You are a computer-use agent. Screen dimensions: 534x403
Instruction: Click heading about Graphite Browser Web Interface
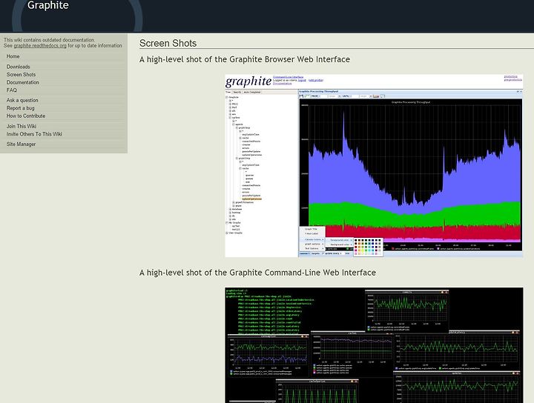pyautogui.click(x=245, y=59)
